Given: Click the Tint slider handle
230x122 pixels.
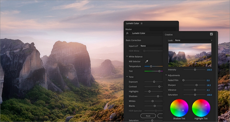Looking at the screenshot, I should [159, 71].
